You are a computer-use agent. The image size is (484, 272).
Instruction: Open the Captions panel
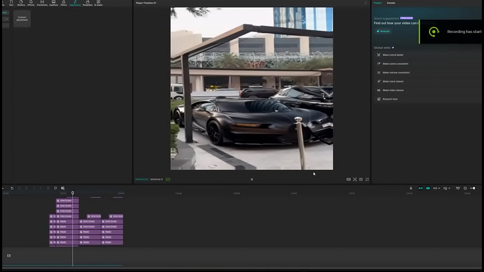coord(53,3)
